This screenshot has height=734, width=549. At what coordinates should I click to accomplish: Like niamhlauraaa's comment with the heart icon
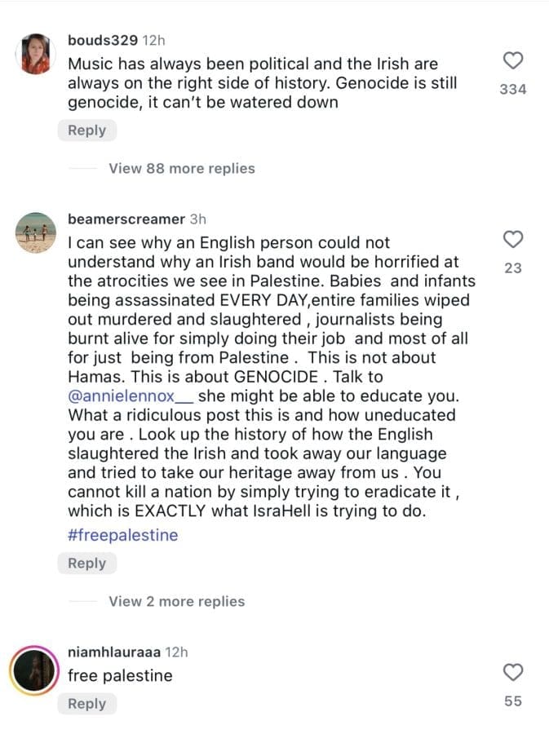(513, 673)
